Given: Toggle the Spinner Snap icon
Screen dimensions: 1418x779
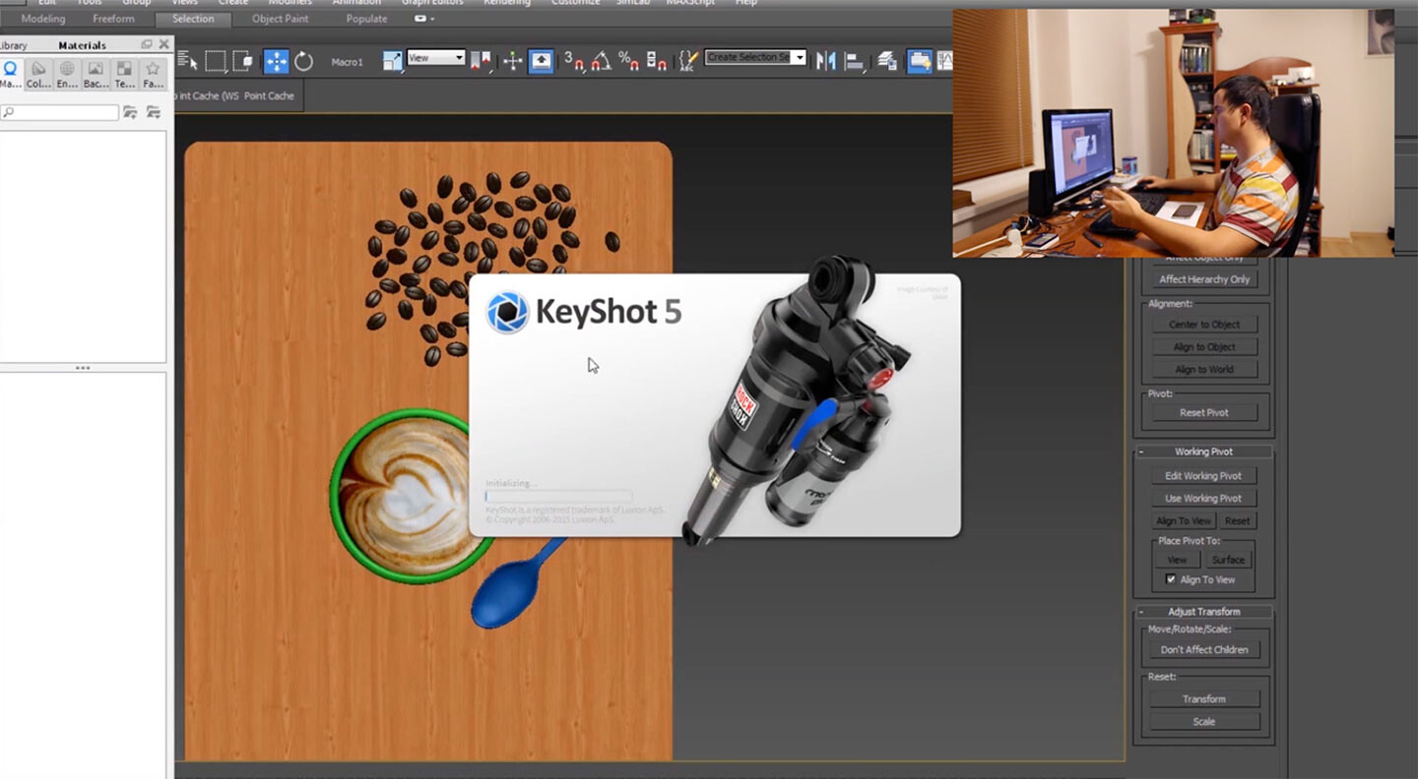Looking at the screenshot, I should 656,61.
